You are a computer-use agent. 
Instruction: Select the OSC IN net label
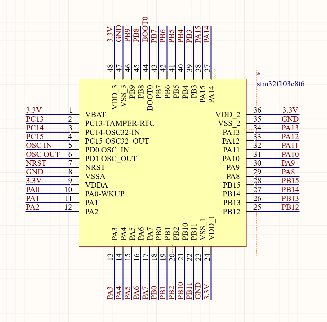click(39, 146)
